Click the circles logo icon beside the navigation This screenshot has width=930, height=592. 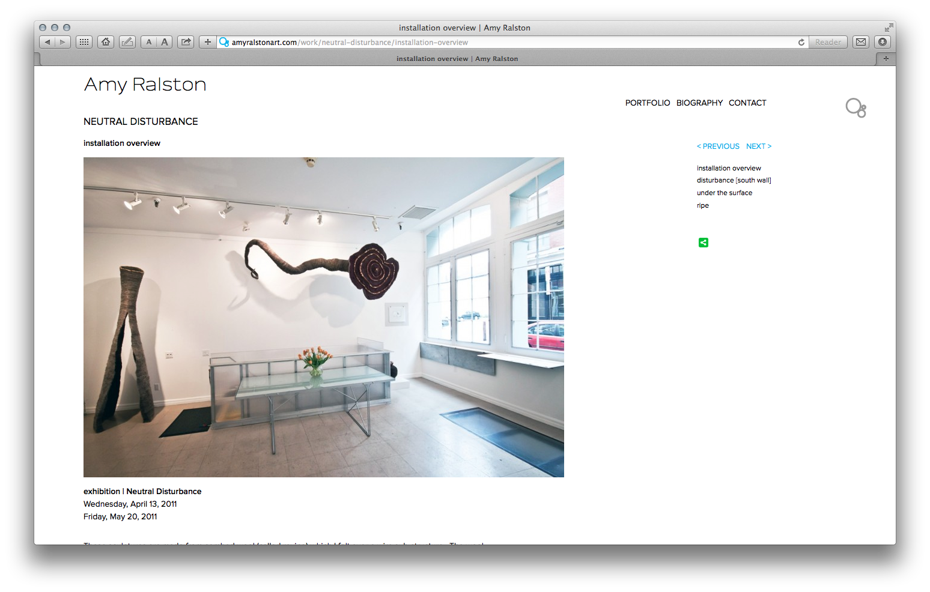pos(856,107)
